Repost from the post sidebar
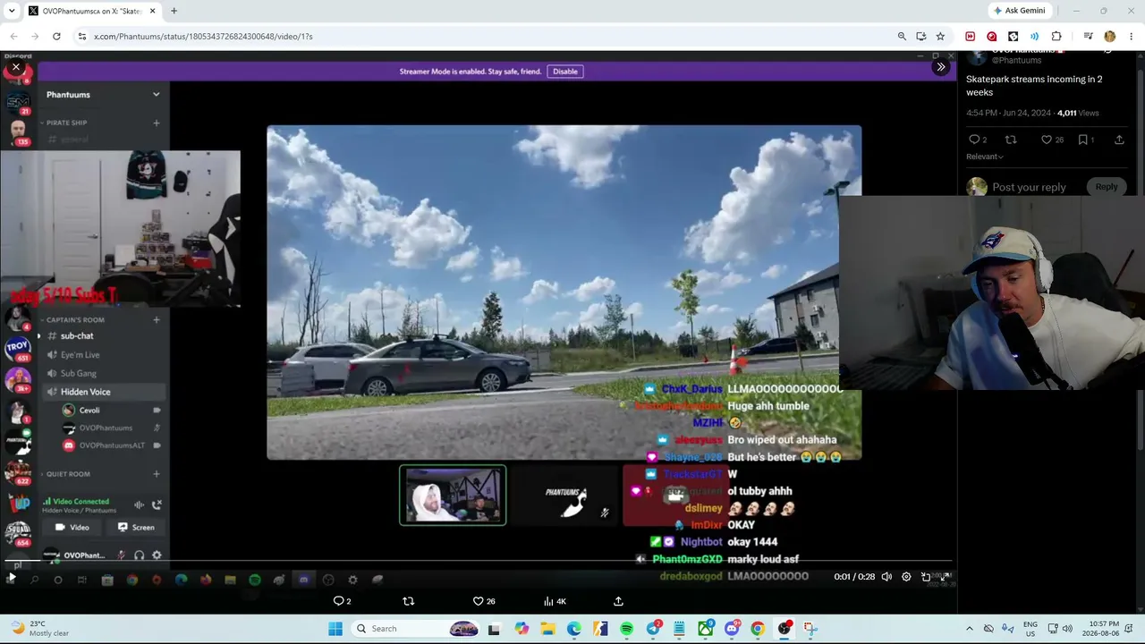Viewport: 1145px width, 644px height. pyautogui.click(x=1011, y=140)
